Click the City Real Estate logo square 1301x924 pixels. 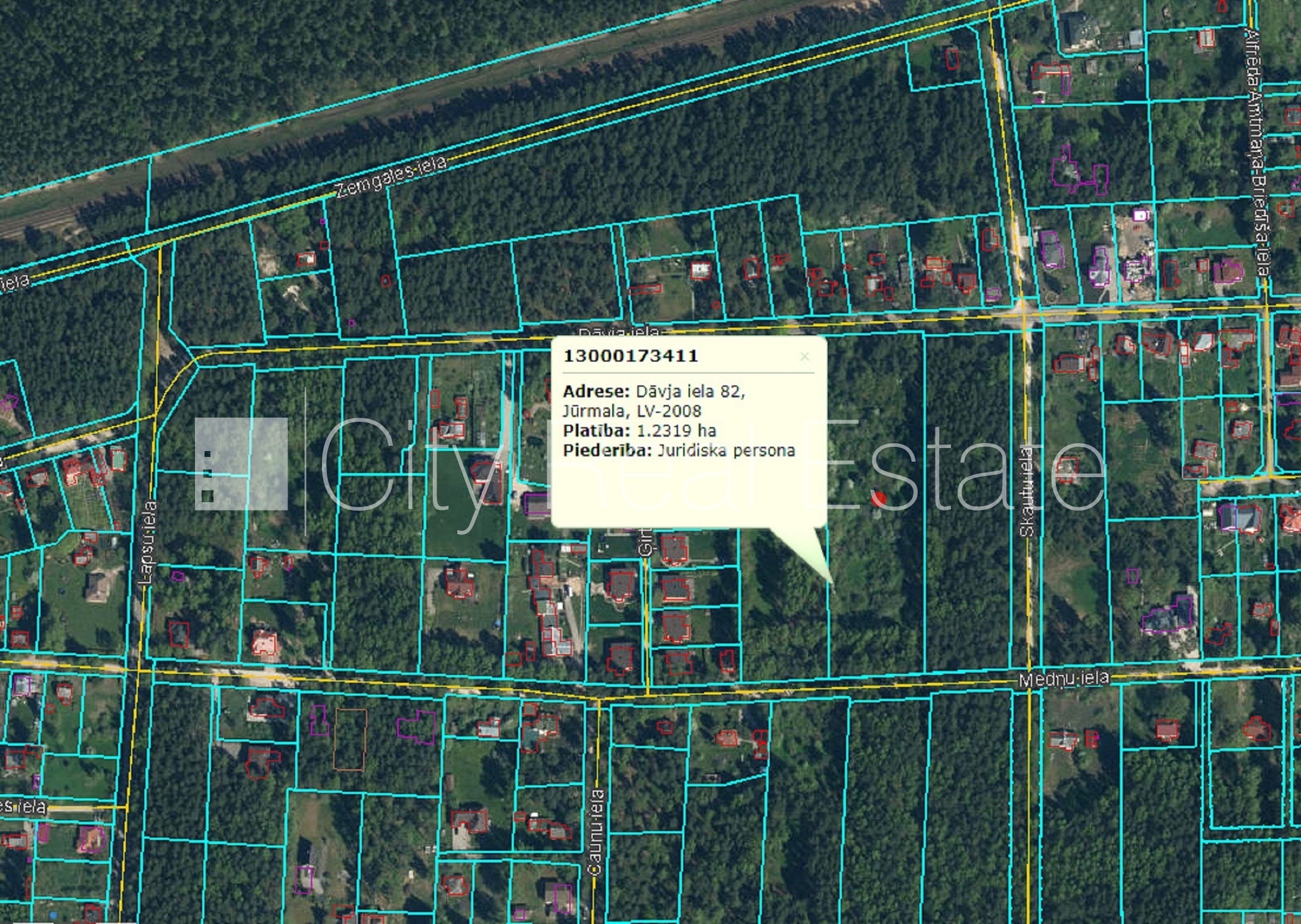(241, 464)
